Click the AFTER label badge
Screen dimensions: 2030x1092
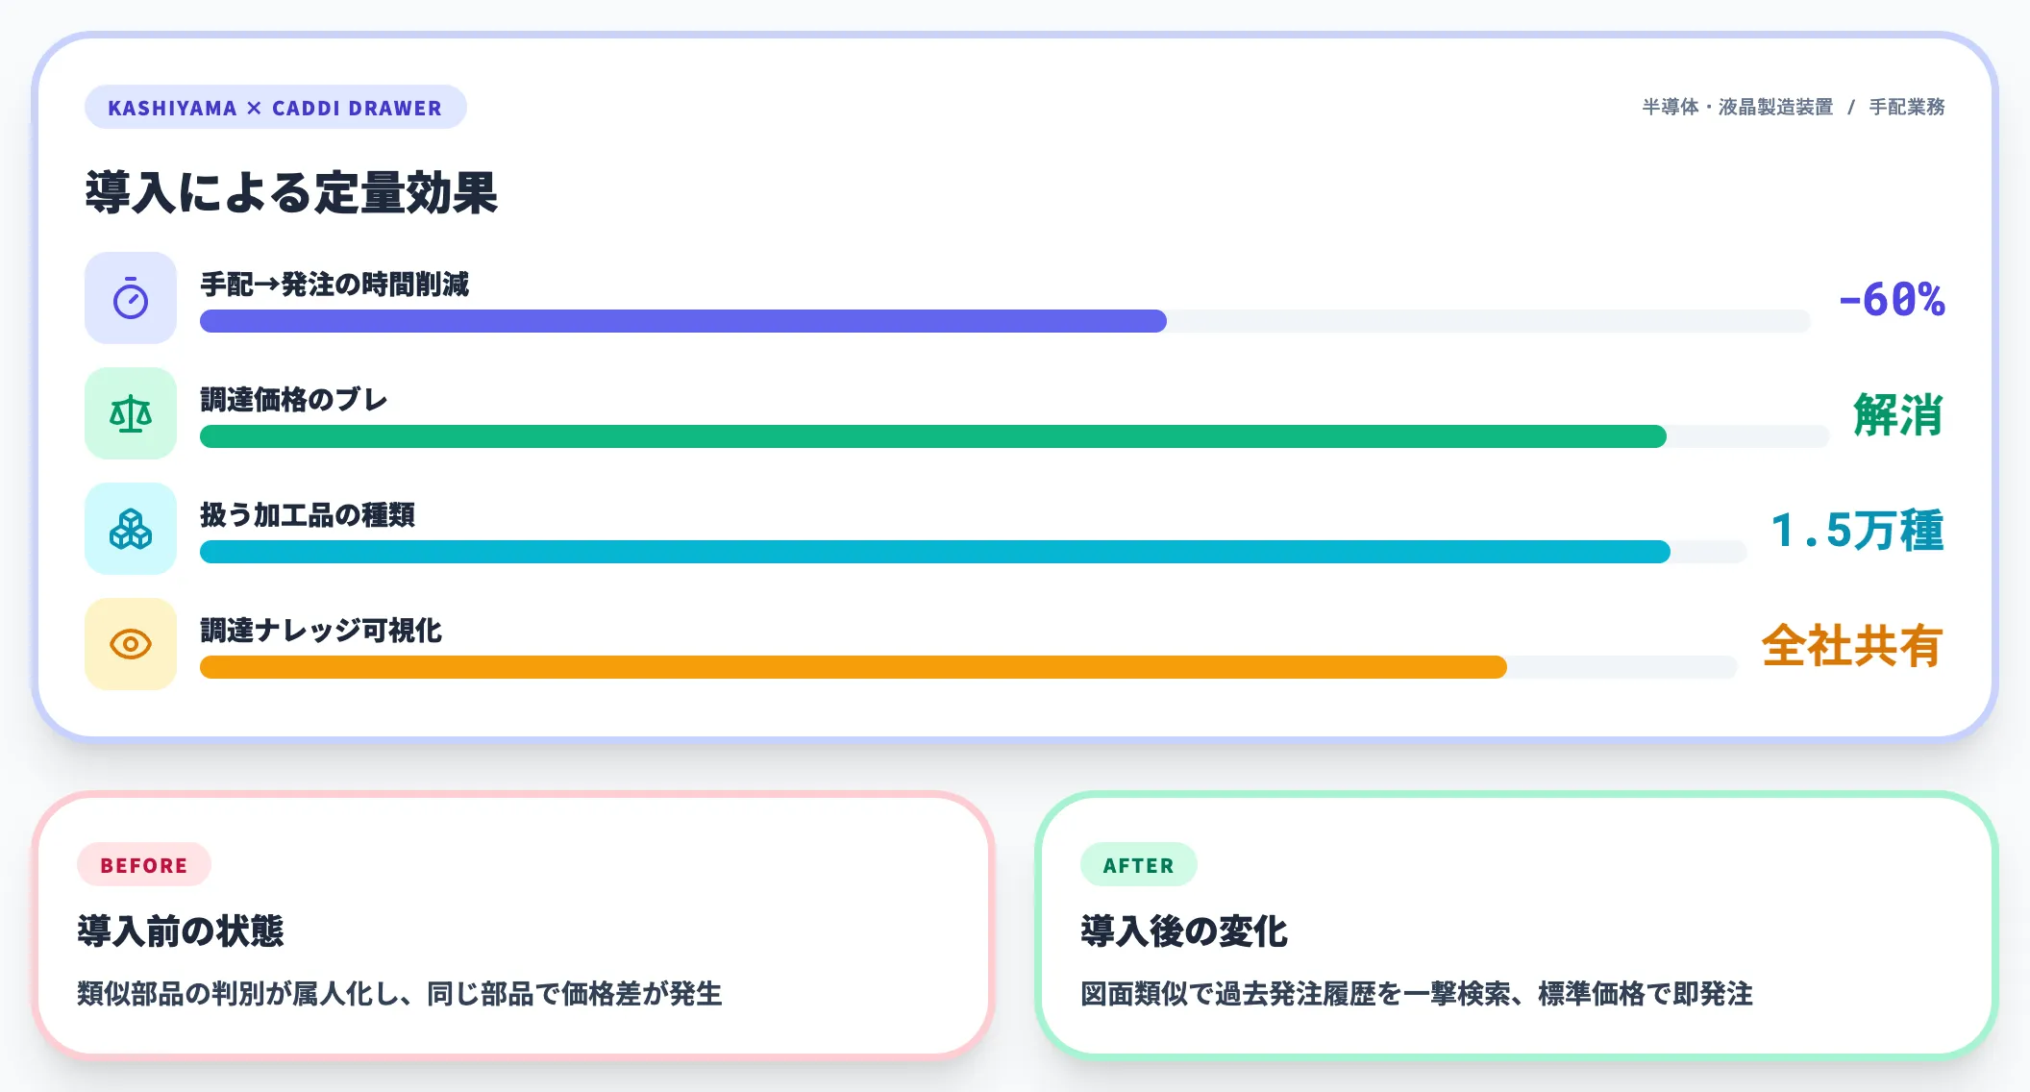click(x=1138, y=865)
